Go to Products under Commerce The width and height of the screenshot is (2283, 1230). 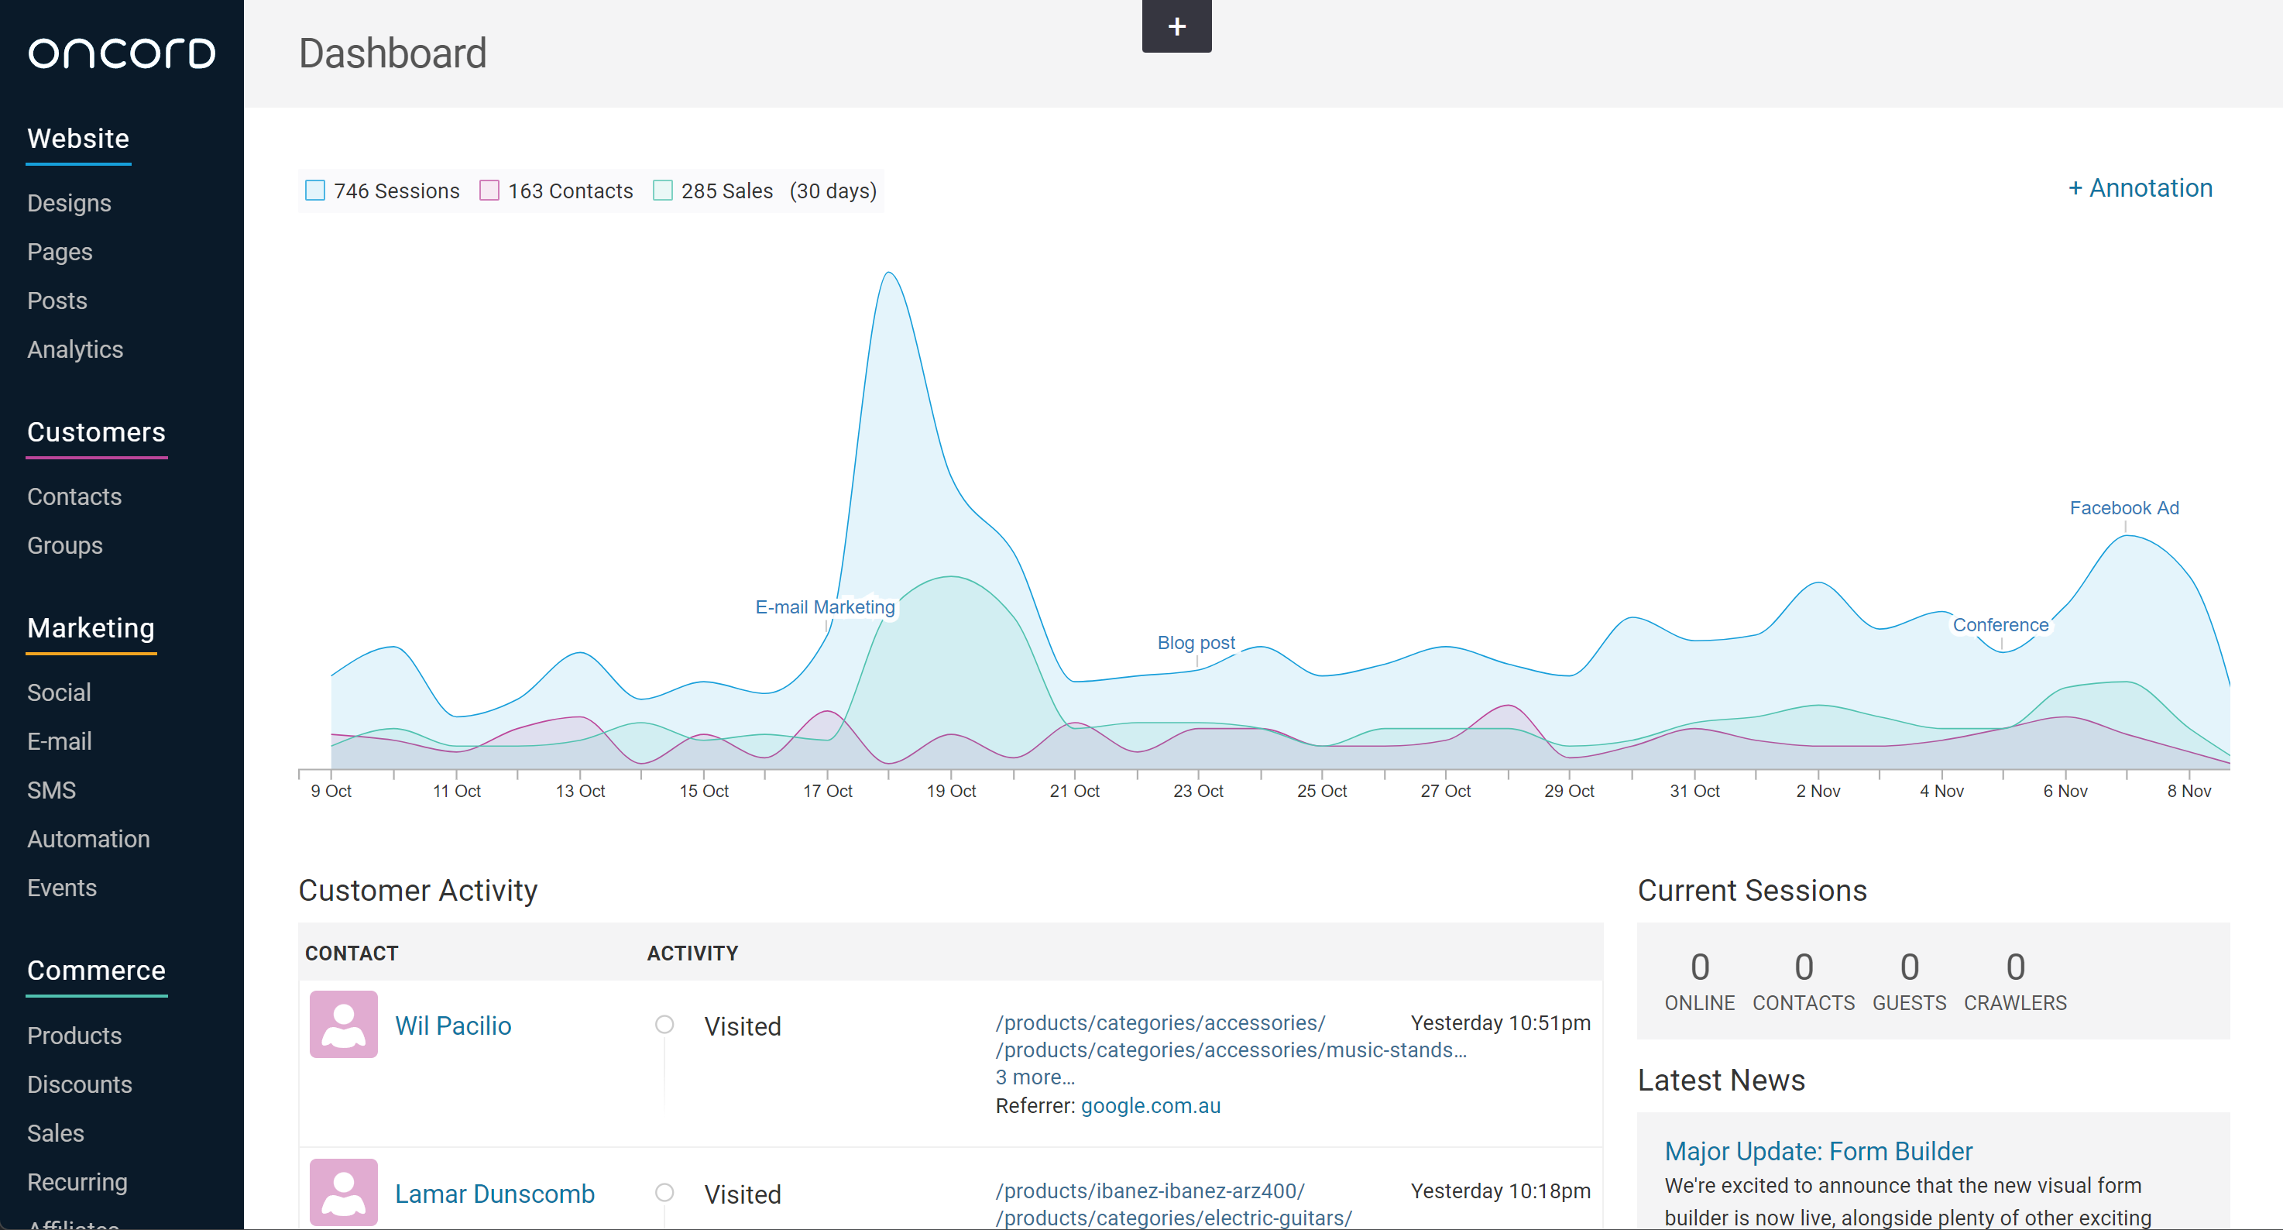click(x=74, y=1035)
